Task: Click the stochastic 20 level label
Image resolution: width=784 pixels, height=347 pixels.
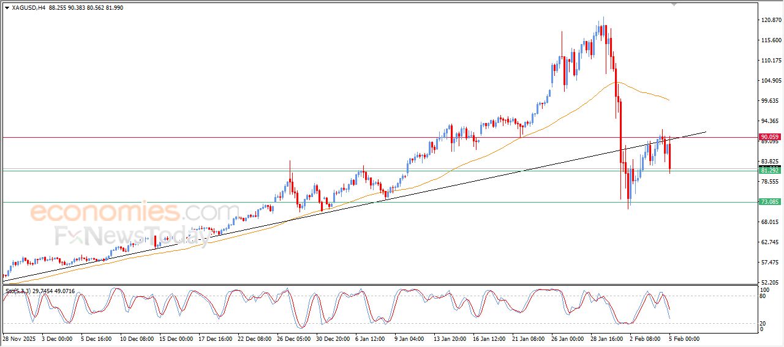Action: point(763,323)
